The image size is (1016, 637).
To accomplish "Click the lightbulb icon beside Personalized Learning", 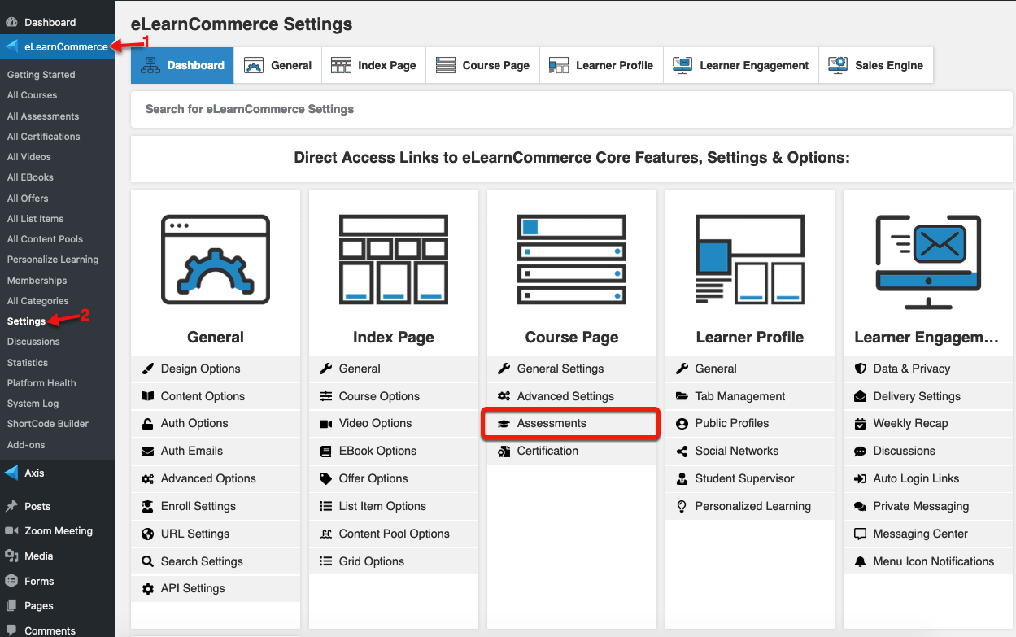I will (682, 506).
